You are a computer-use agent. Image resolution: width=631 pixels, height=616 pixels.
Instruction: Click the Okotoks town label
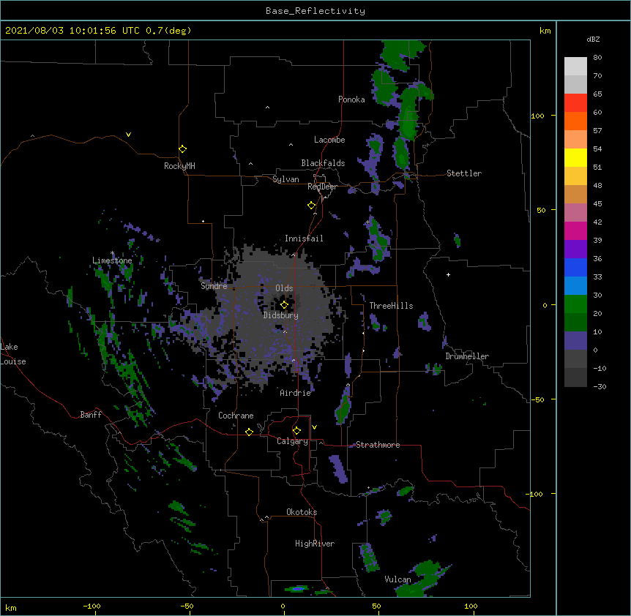pos(302,512)
